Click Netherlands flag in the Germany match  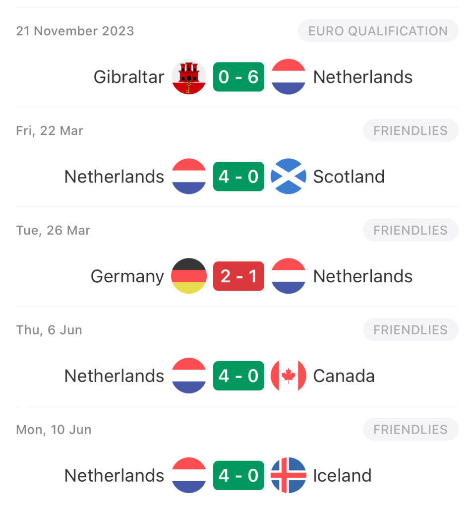coord(288,276)
